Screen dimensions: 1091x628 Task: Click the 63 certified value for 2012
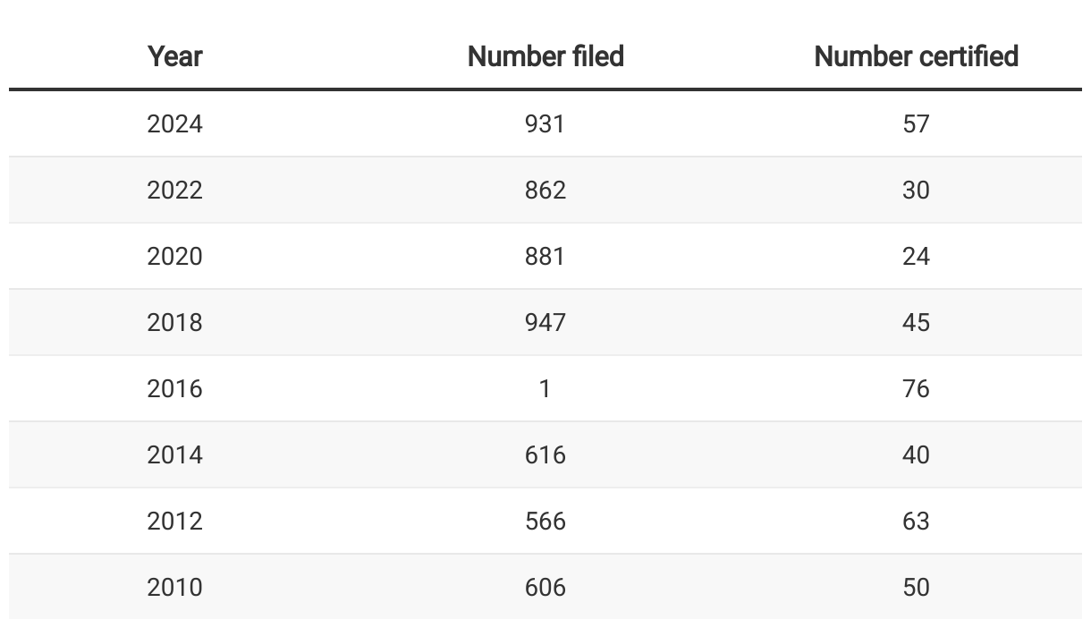click(916, 521)
